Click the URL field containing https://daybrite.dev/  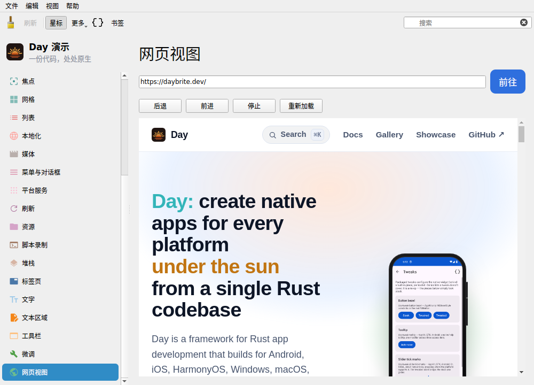click(312, 82)
